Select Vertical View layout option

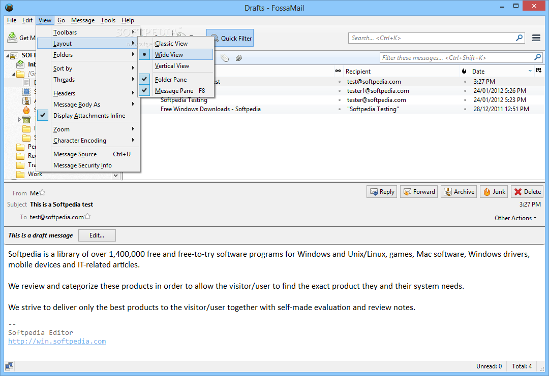(176, 65)
